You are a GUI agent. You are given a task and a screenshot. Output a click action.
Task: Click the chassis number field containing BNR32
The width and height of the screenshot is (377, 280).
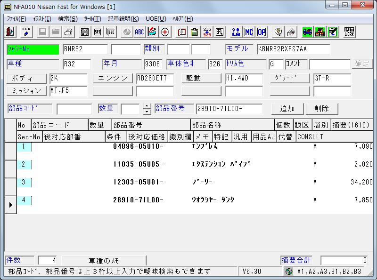(85, 49)
